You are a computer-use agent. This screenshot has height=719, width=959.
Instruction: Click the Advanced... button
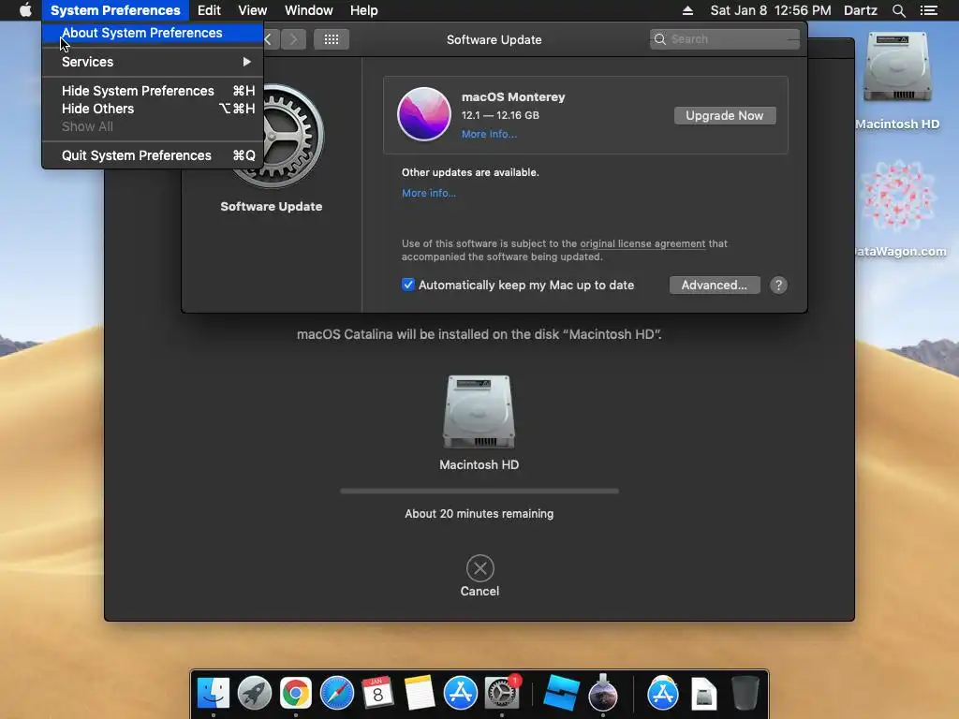pyautogui.click(x=715, y=285)
